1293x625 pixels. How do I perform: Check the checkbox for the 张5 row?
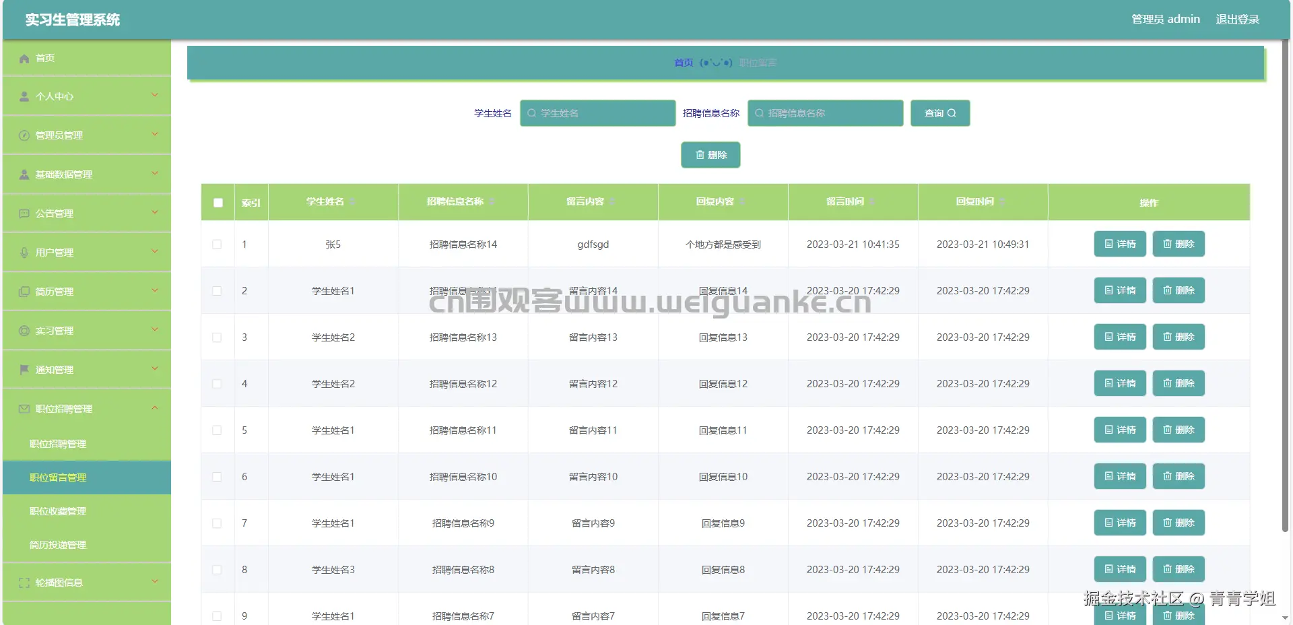[x=217, y=244]
